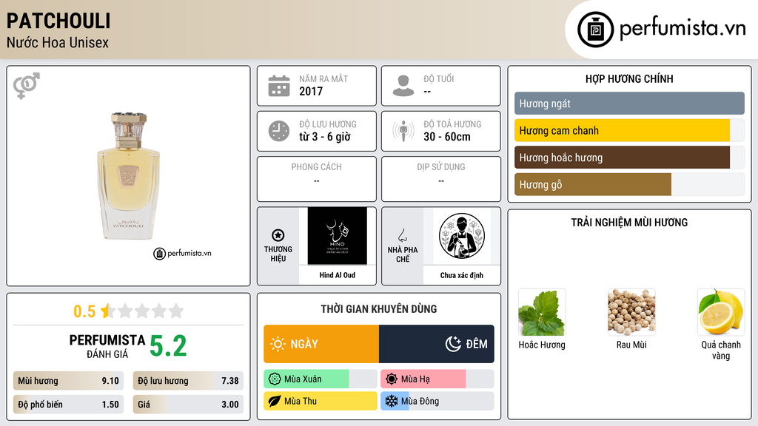Click the Mùa Xuân season bar
The image size is (758, 426).
pyautogui.click(x=321, y=379)
